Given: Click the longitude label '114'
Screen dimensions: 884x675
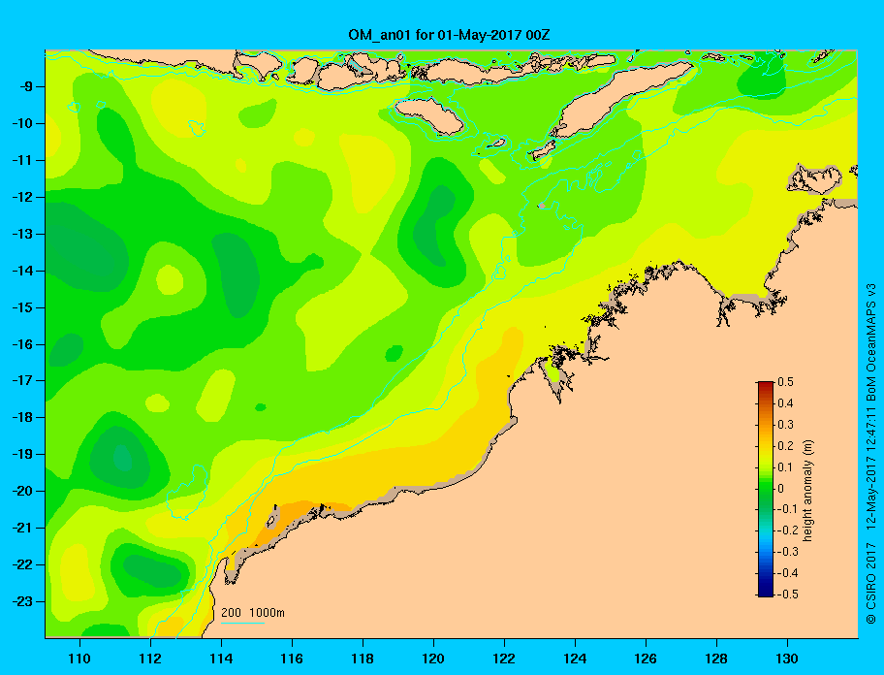Looking at the screenshot, I should pos(221,659).
